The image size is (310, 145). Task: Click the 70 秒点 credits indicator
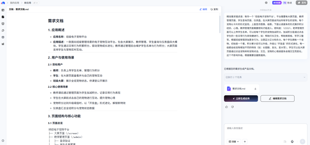tap(288, 3)
